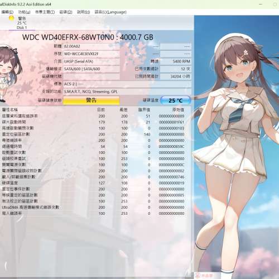This screenshot has height=279, width=279.
Task: Select the 馬達啟動關閉次數 attribute row
Action: pyautogui.click(x=95, y=128)
